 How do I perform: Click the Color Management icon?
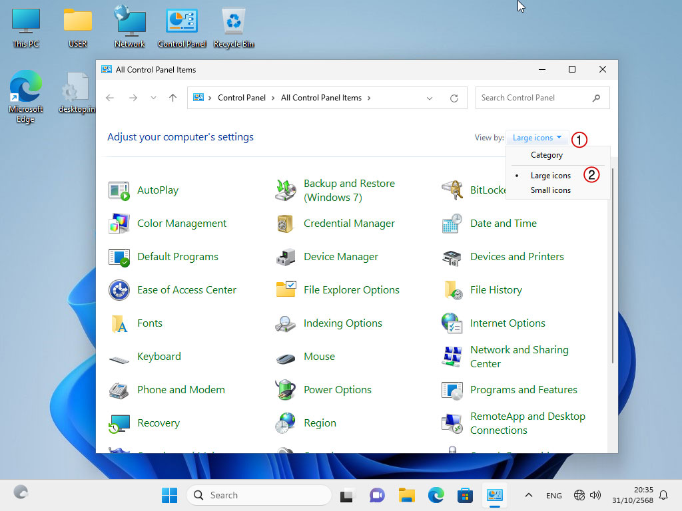point(119,224)
